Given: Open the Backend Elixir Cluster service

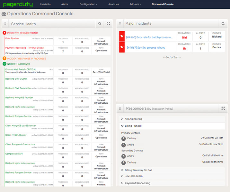Looking at the screenshot, I should 16,79.
